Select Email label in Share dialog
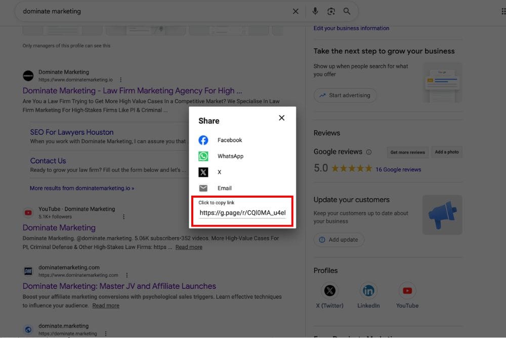Viewport: 506px width, 338px height. point(225,188)
